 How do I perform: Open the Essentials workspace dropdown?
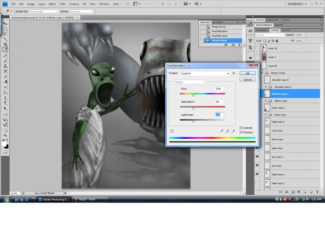click(x=297, y=4)
